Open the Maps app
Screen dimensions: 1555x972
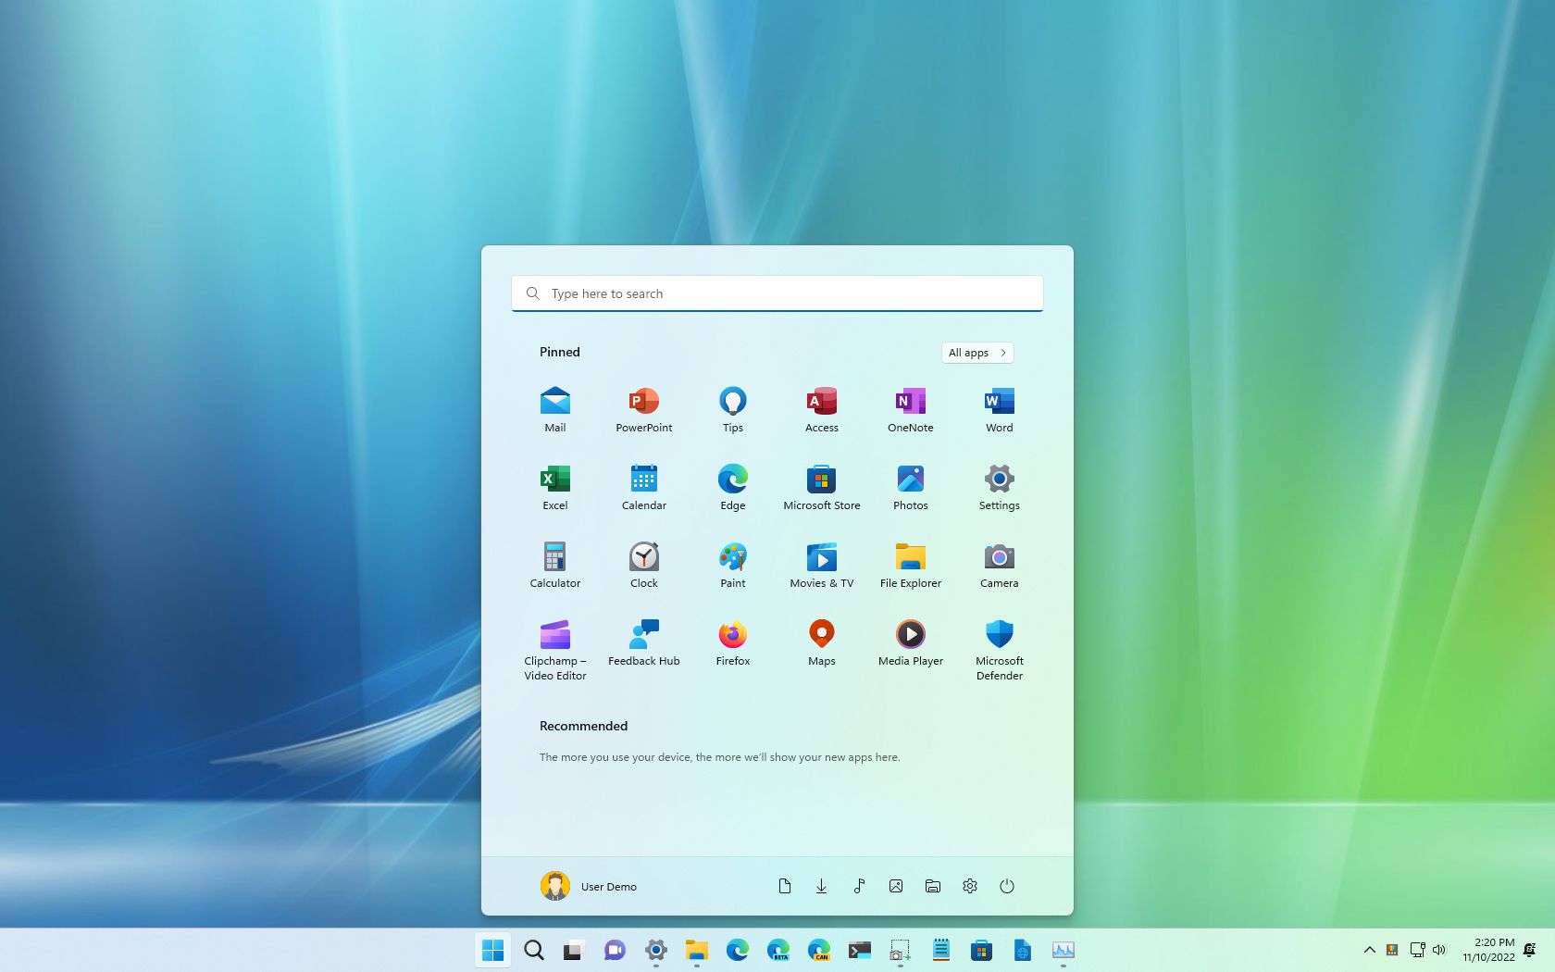pyautogui.click(x=821, y=641)
